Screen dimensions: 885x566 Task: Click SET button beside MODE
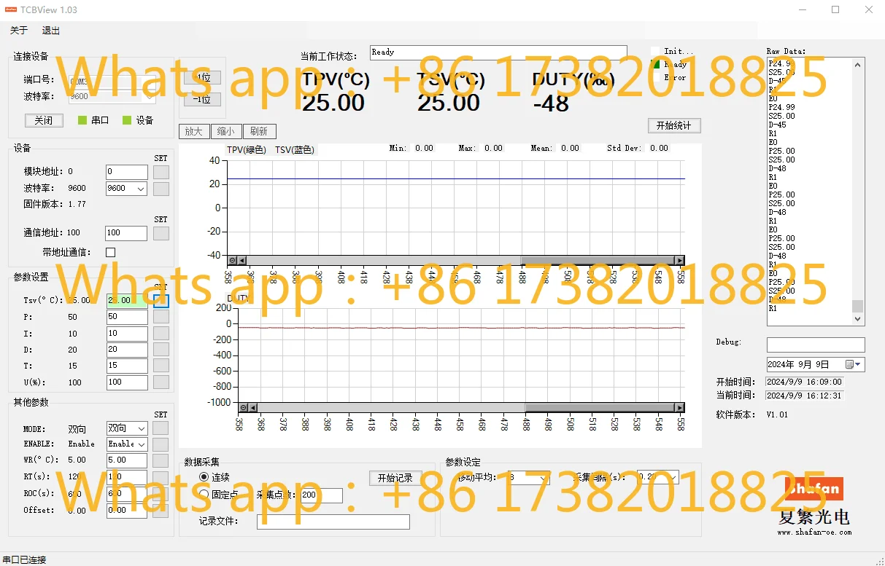[x=161, y=428]
